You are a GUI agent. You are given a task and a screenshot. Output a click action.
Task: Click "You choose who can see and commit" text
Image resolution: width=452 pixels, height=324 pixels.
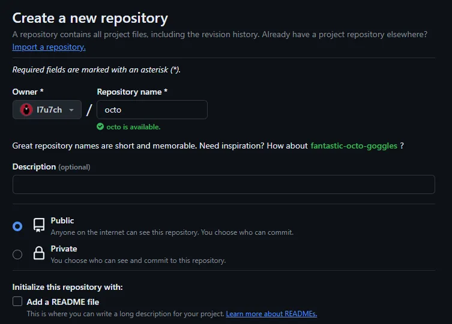(x=138, y=261)
